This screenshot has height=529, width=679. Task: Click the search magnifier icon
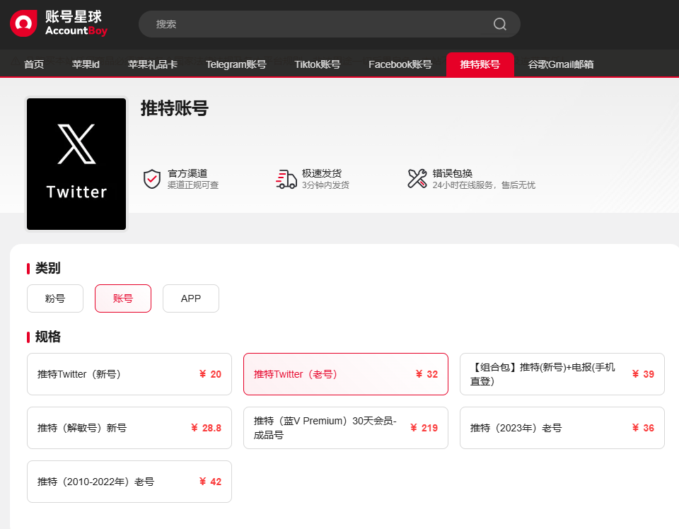(499, 24)
